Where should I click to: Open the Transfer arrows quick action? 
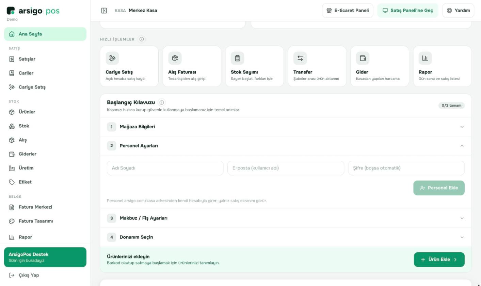pos(300,58)
